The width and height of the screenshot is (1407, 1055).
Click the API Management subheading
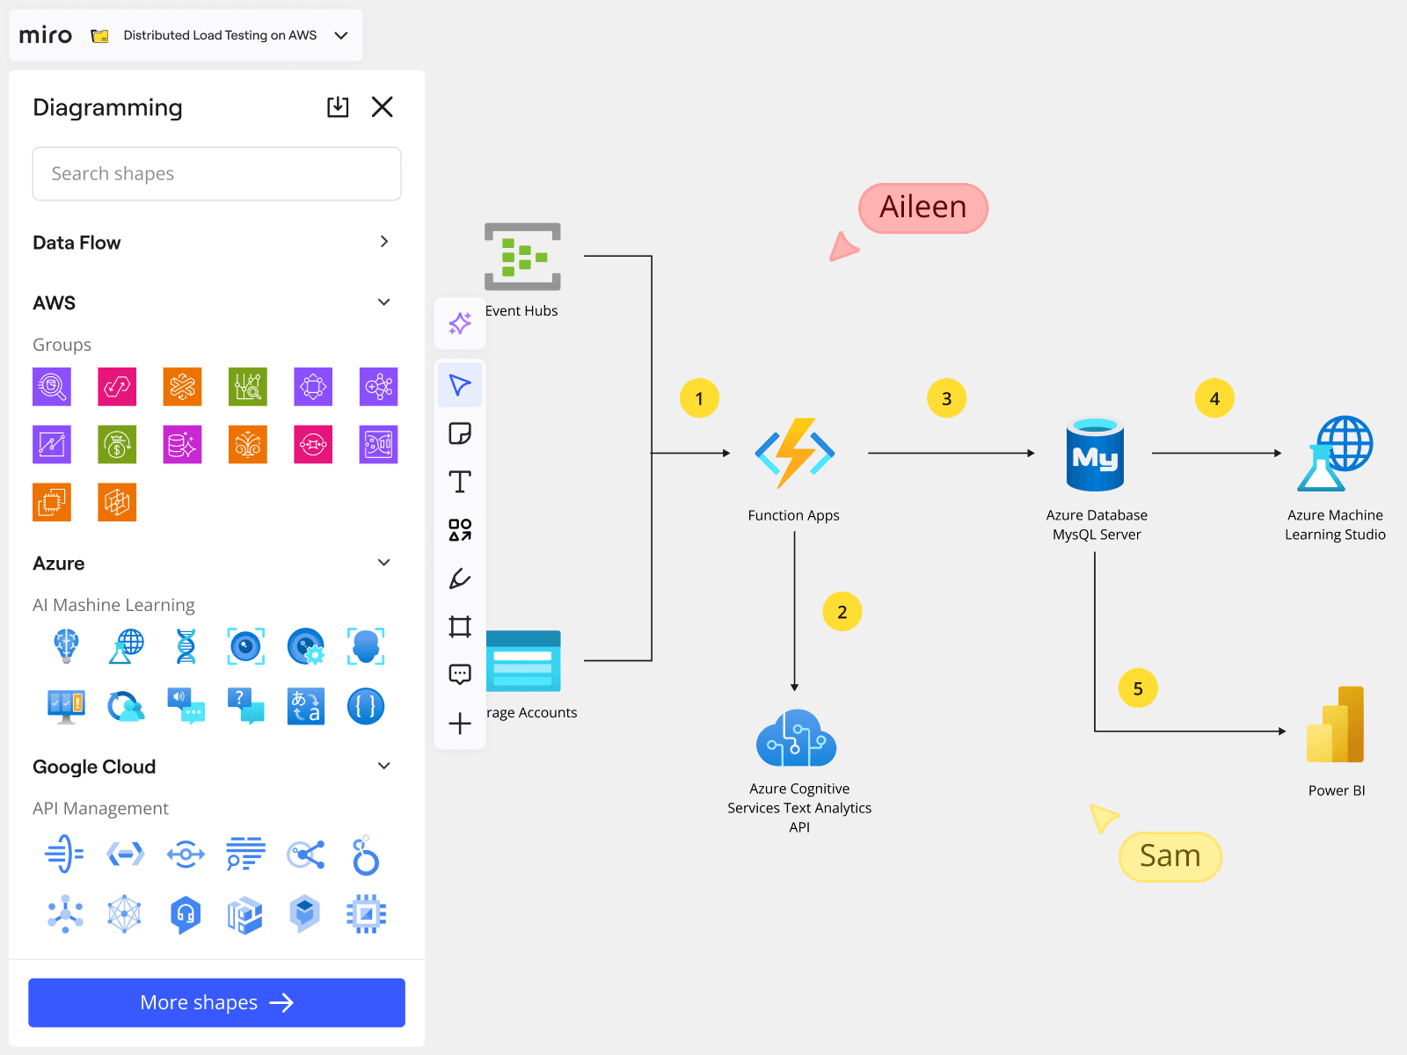(100, 808)
